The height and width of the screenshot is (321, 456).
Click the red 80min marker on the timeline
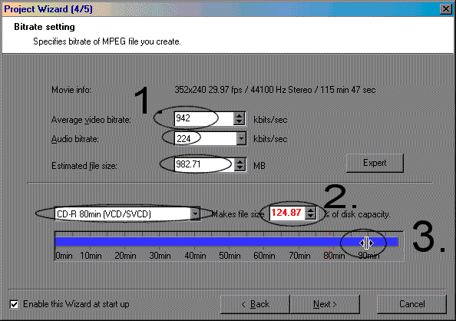coord(329,246)
